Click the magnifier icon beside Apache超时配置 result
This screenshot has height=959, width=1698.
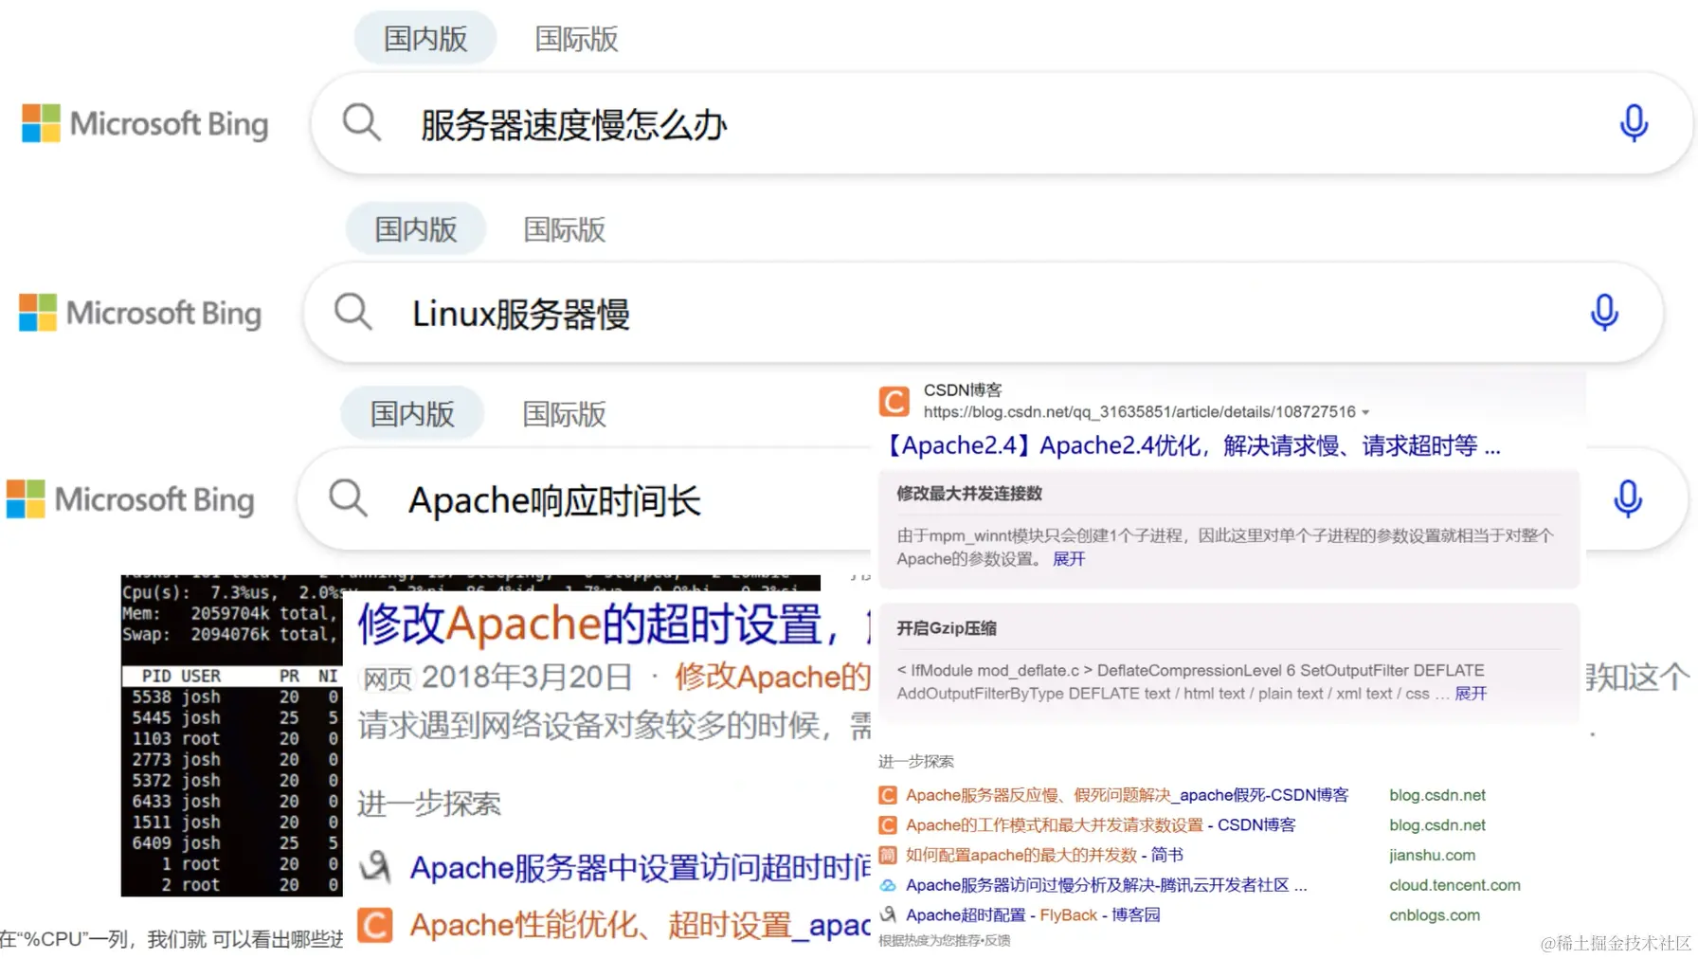(888, 914)
